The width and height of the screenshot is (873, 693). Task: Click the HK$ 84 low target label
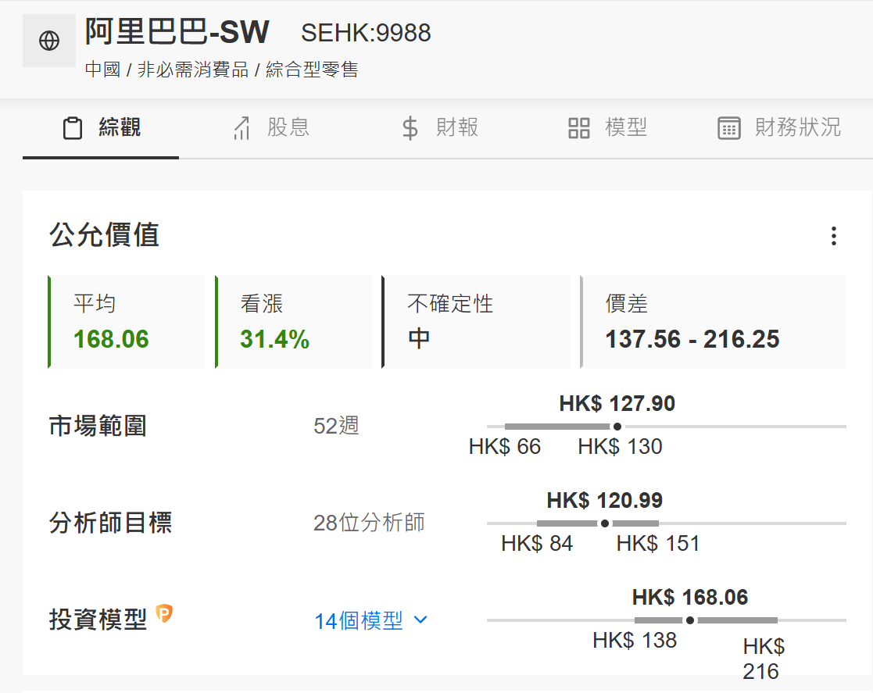pos(537,543)
